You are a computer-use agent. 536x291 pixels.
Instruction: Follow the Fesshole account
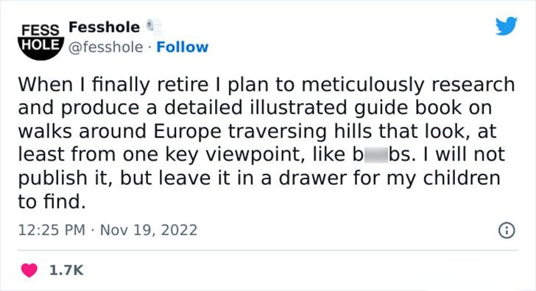[182, 47]
